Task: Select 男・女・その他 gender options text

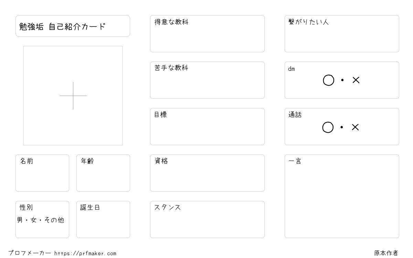Action: [41, 220]
